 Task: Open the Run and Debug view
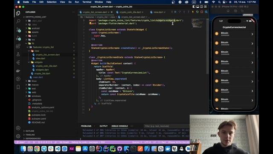[x=18, y=38]
